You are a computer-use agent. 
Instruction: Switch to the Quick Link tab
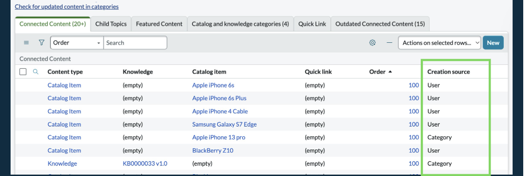(x=312, y=24)
